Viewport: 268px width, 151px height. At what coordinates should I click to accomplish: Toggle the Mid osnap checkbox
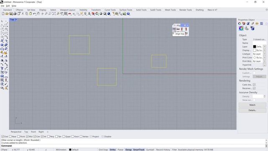(x=27, y=136)
